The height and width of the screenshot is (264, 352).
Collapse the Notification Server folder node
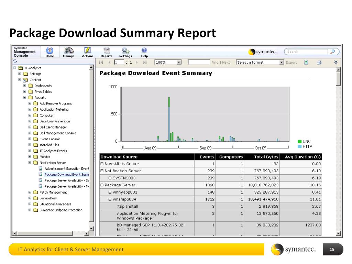click(x=30, y=163)
